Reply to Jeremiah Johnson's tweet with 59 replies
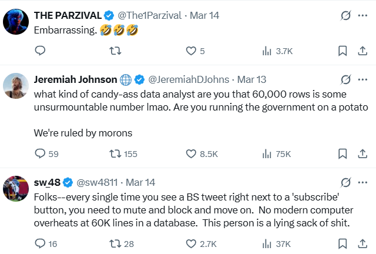This screenshot has width=376, height=254. tap(41, 154)
